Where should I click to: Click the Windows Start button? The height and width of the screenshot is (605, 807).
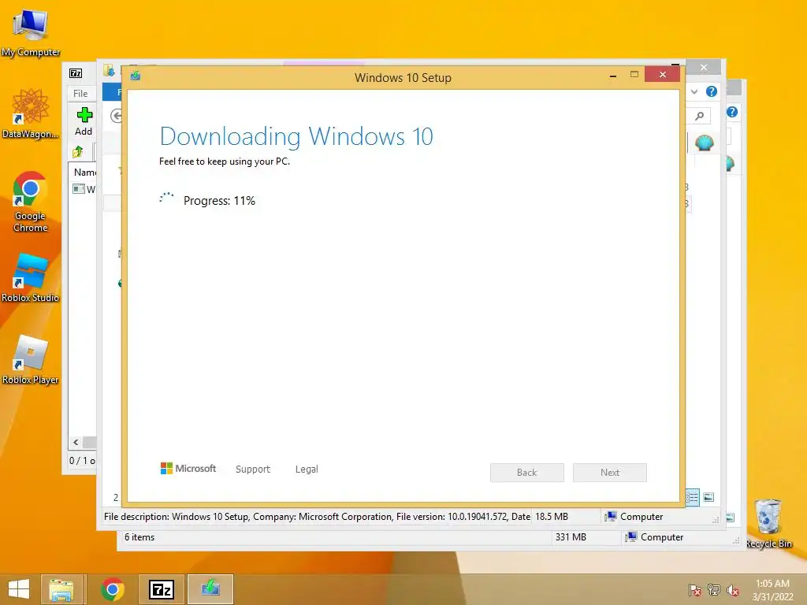[x=19, y=589]
